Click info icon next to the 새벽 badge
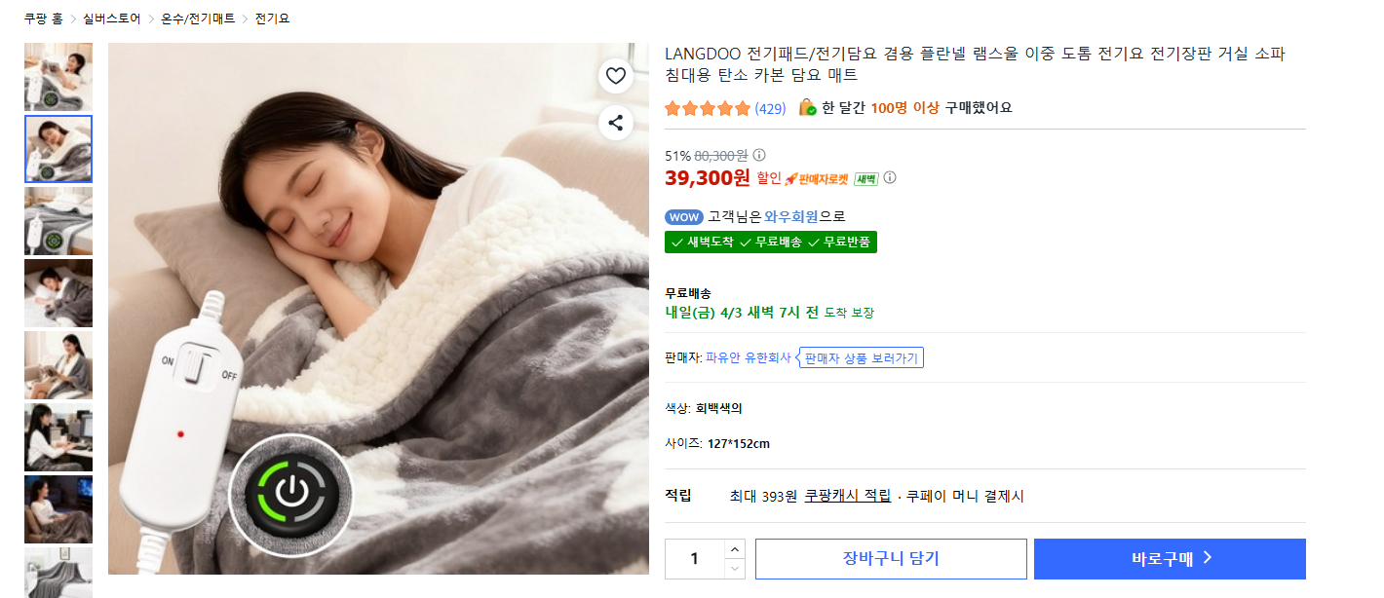Screen dimensions: 1384x598 (x=889, y=178)
